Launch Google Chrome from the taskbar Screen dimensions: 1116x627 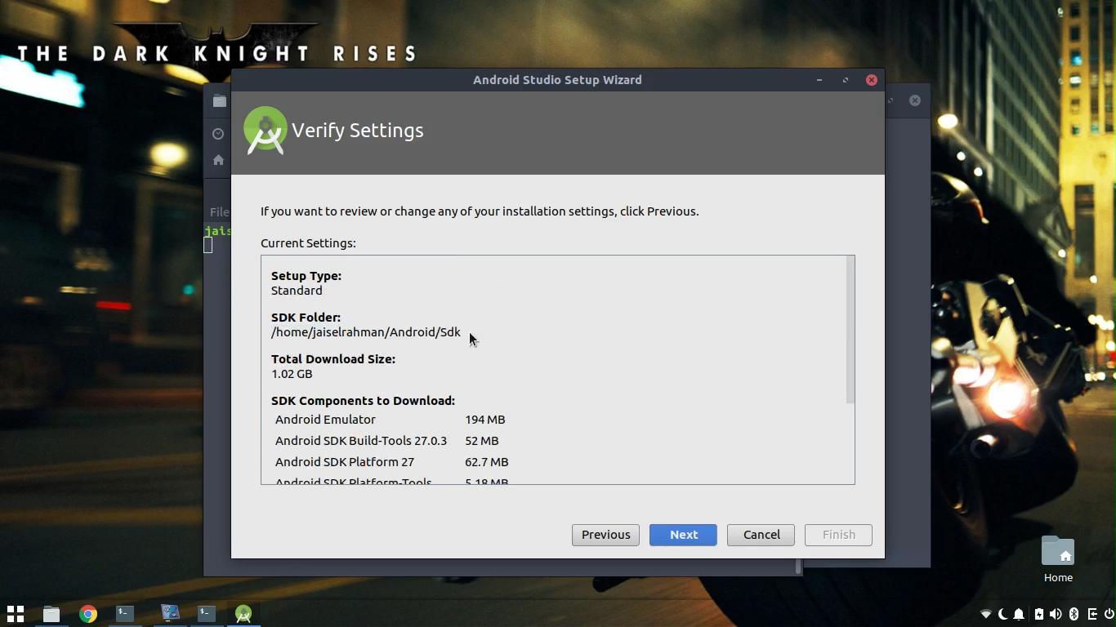point(88,613)
